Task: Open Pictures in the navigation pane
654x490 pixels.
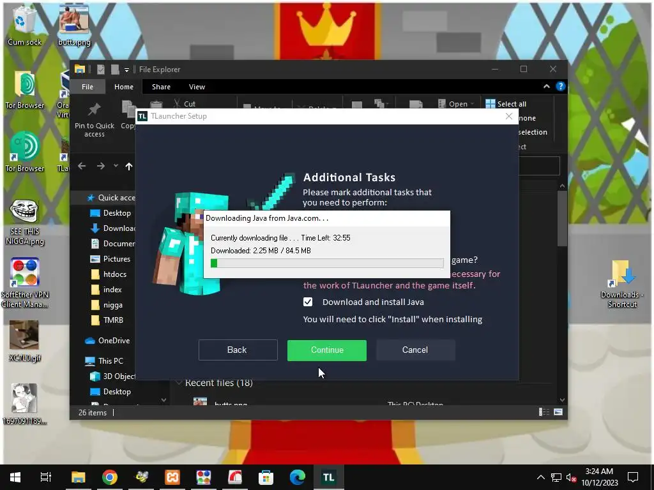Action: pos(110,259)
